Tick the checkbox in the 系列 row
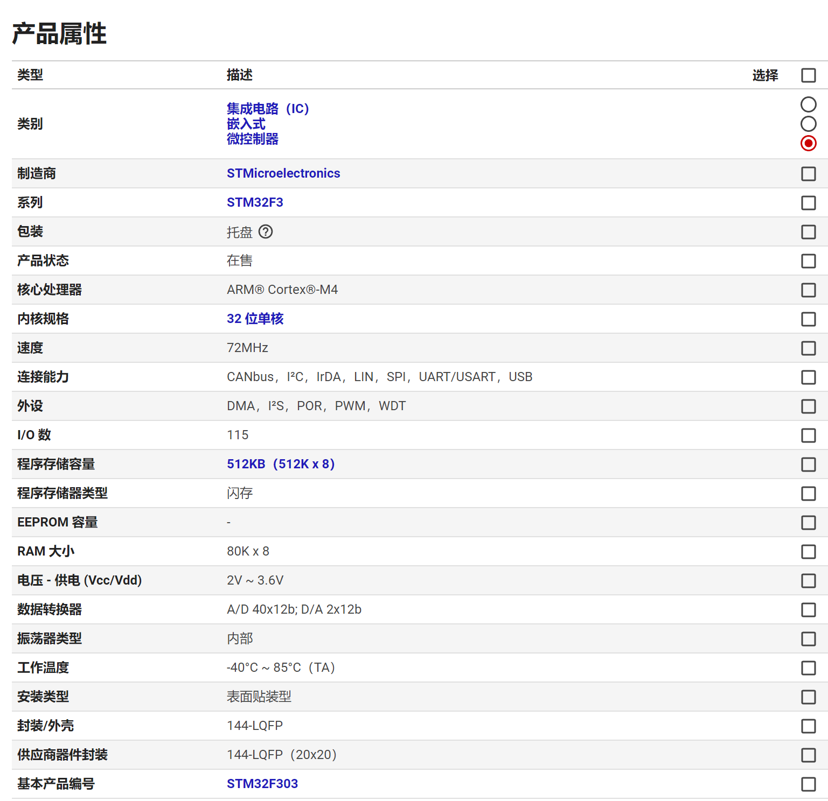Screen dimensions: 828x801 tap(808, 203)
